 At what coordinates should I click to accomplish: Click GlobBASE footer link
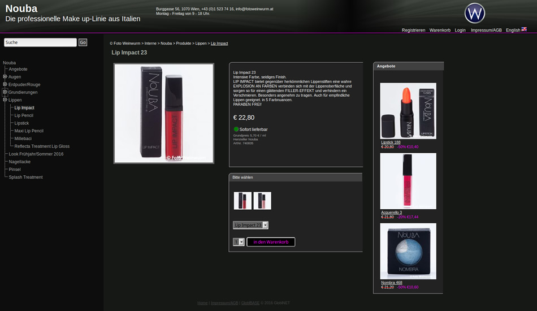pyautogui.click(x=250, y=303)
